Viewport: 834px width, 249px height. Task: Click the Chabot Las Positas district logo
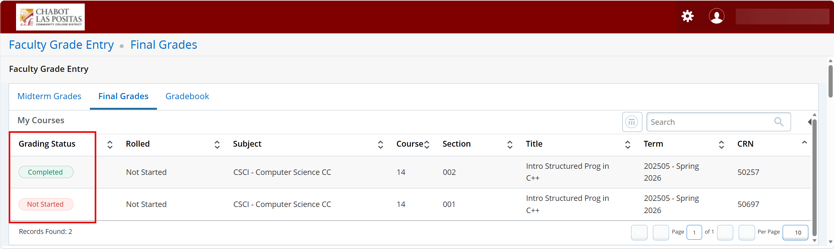tap(50, 17)
